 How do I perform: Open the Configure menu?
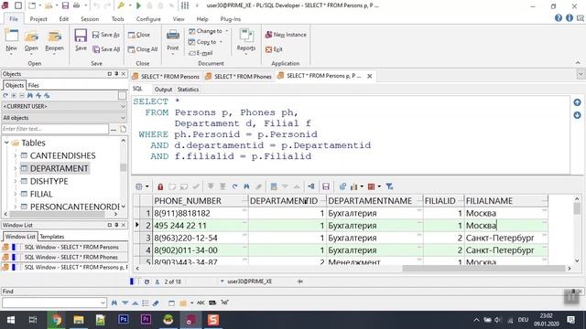(x=148, y=19)
